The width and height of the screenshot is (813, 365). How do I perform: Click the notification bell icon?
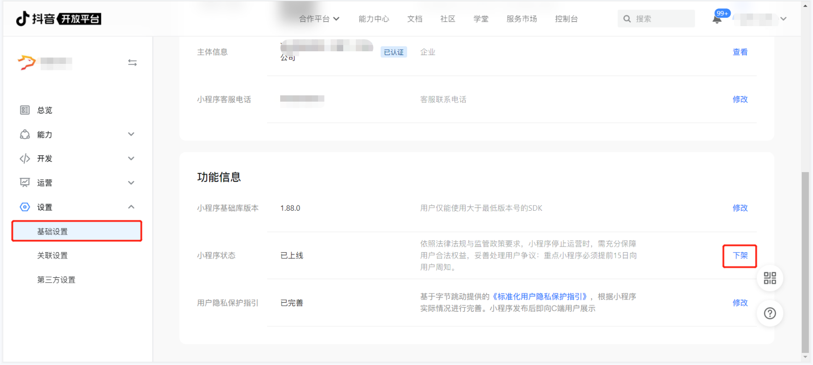coord(717,19)
